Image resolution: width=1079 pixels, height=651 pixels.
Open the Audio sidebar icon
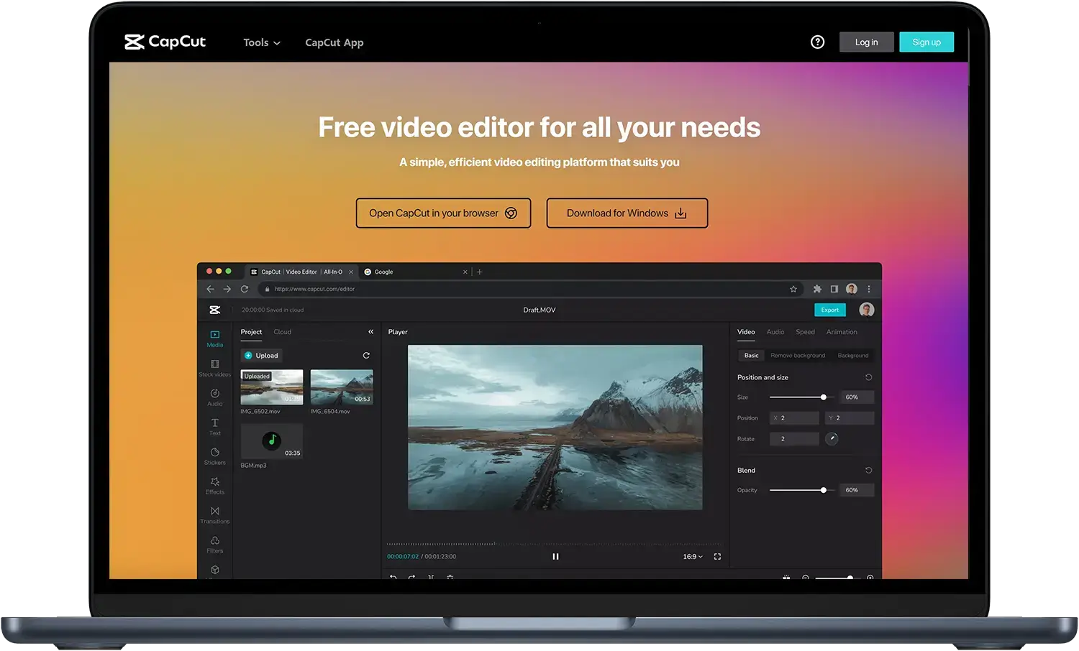pyautogui.click(x=215, y=397)
